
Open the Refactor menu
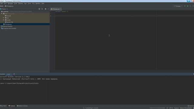click(x=21, y=3)
